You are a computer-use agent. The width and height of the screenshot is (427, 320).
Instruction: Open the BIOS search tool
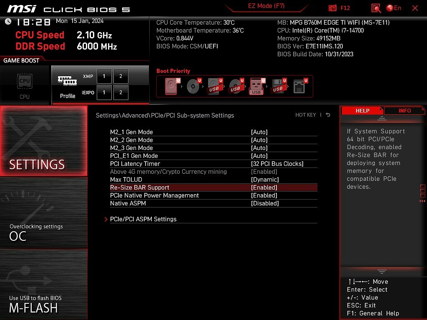click(376, 8)
